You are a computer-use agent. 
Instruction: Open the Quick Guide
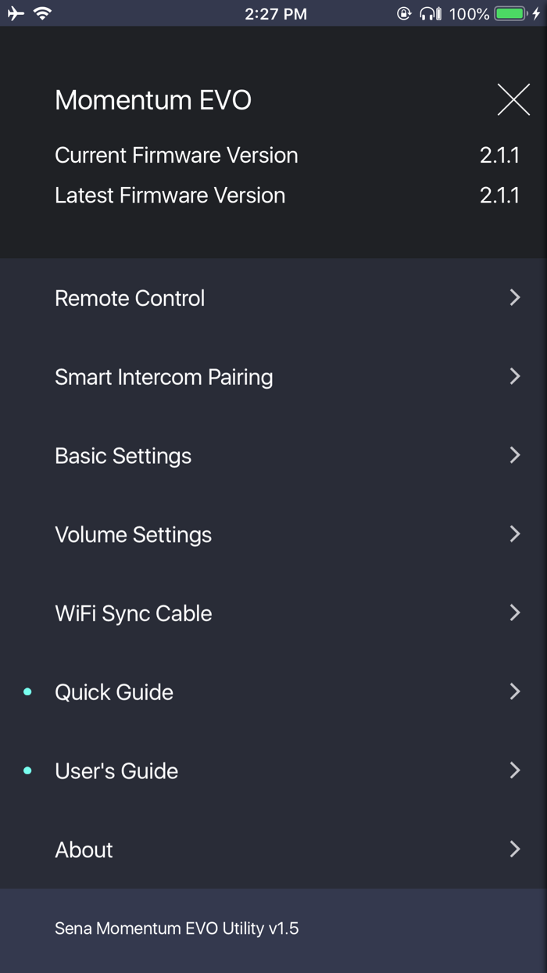pyautogui.click(x=114, y=692)
